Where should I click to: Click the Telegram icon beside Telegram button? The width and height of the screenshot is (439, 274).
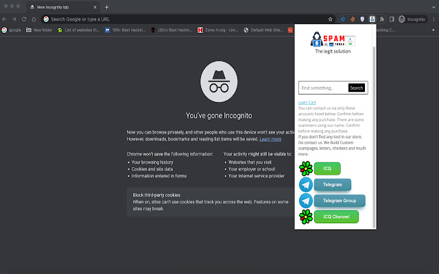pos(306,184)
